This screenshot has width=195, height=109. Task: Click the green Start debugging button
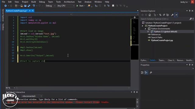click(x=80, y=6)
